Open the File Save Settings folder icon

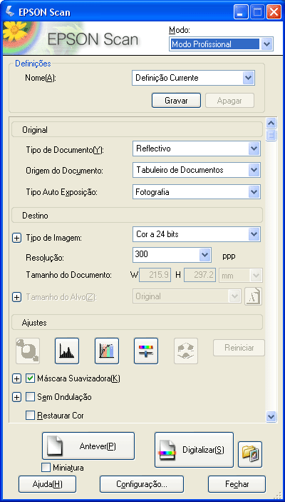point(250,454)
